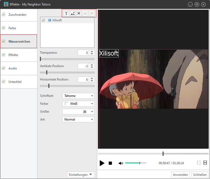The width and height of the screenshot is (210, 179).
Task: Click the Schließen button
Action: click(x=200, y=174)
